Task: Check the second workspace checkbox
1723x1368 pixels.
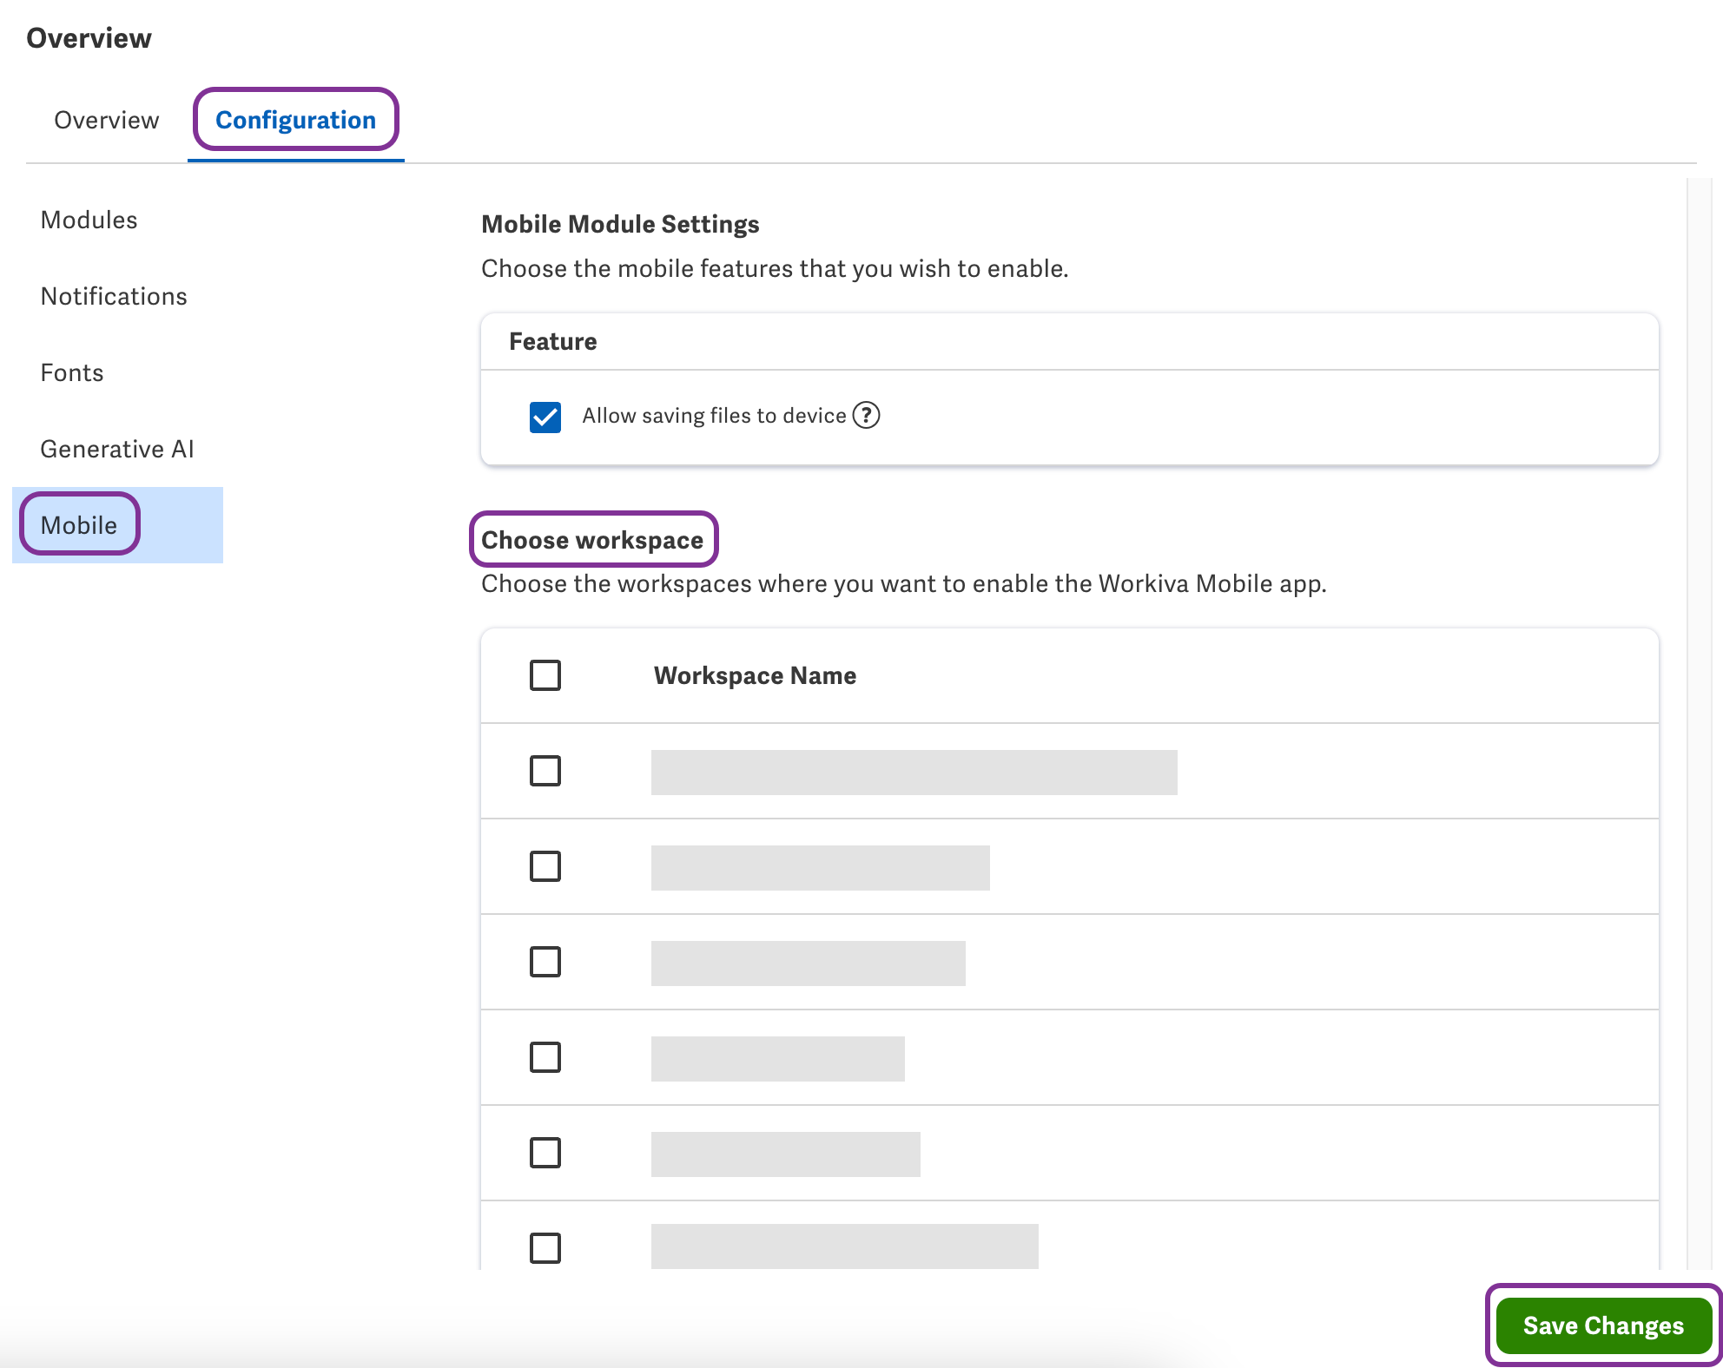Action: click(x=545, y=866)
